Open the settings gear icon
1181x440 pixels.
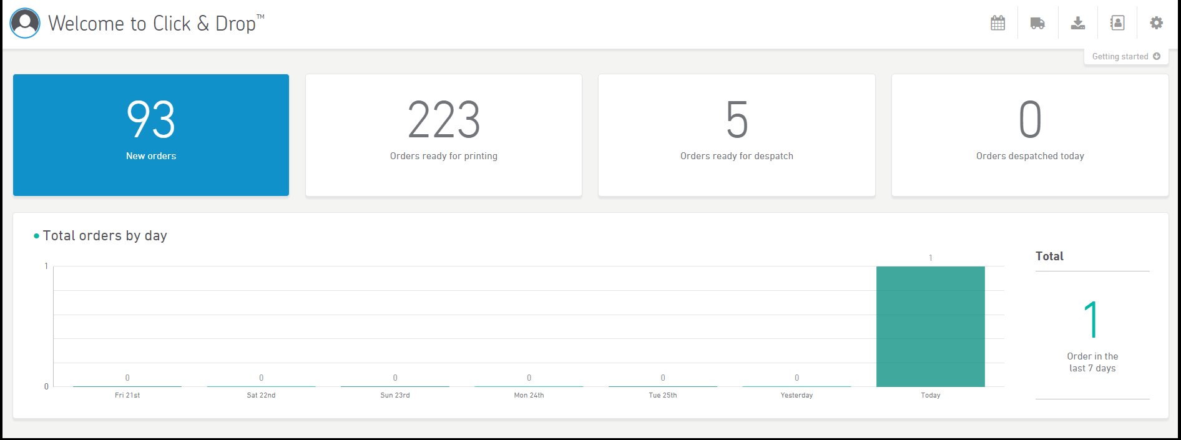pos(1156,23)
